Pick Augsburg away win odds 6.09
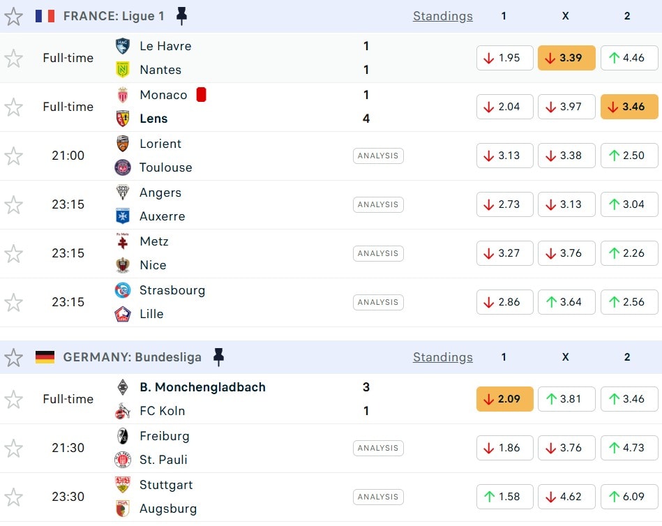 pyautogui.click(x=629, y=497)
